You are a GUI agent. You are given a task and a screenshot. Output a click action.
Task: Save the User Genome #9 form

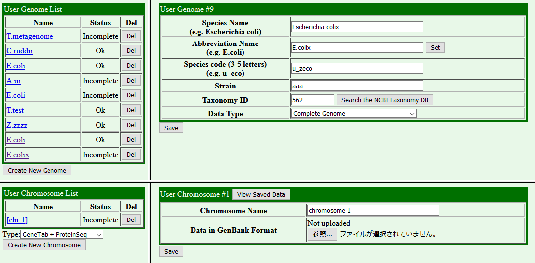[x=171, y=128]
